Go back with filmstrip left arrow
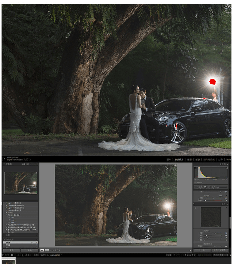The width and height of the screenshot is (233, 268). [x=15, y=255]
